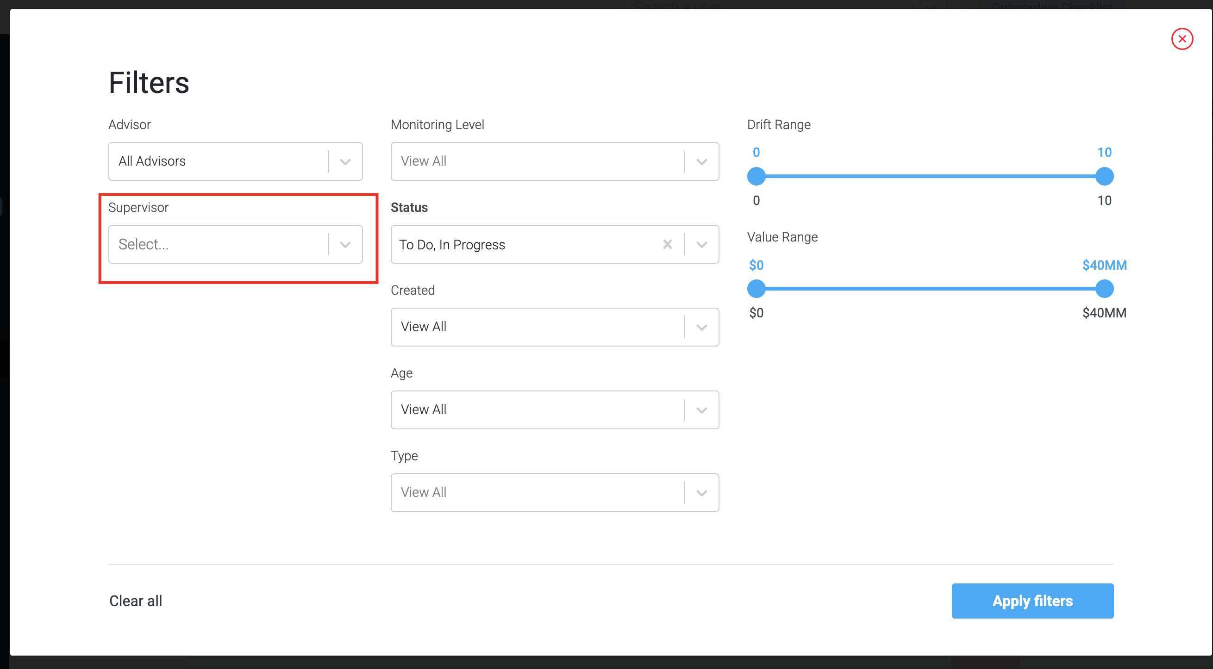Screen dimensions: 1213x669
Task: Click Value Range maximum $40MM handle
Action: 1104,289
